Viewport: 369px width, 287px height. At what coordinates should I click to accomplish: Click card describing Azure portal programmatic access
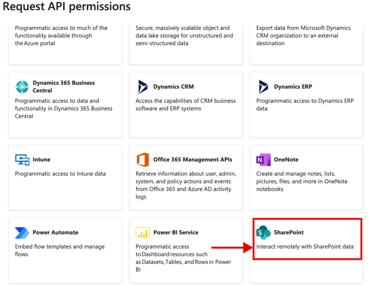(65, 44)
